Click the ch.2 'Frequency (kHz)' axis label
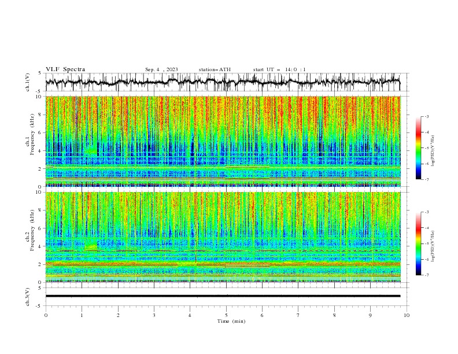Image resolution: width=458 pixels, height=354 pixels. point(32,230)
